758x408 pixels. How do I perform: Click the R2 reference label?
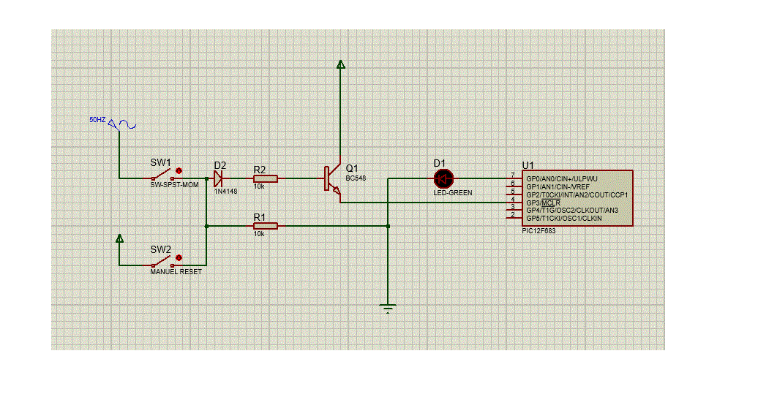pyautogui.click(x=260, y=170)
